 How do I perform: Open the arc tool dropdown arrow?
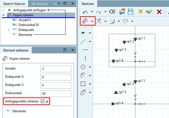90,76
